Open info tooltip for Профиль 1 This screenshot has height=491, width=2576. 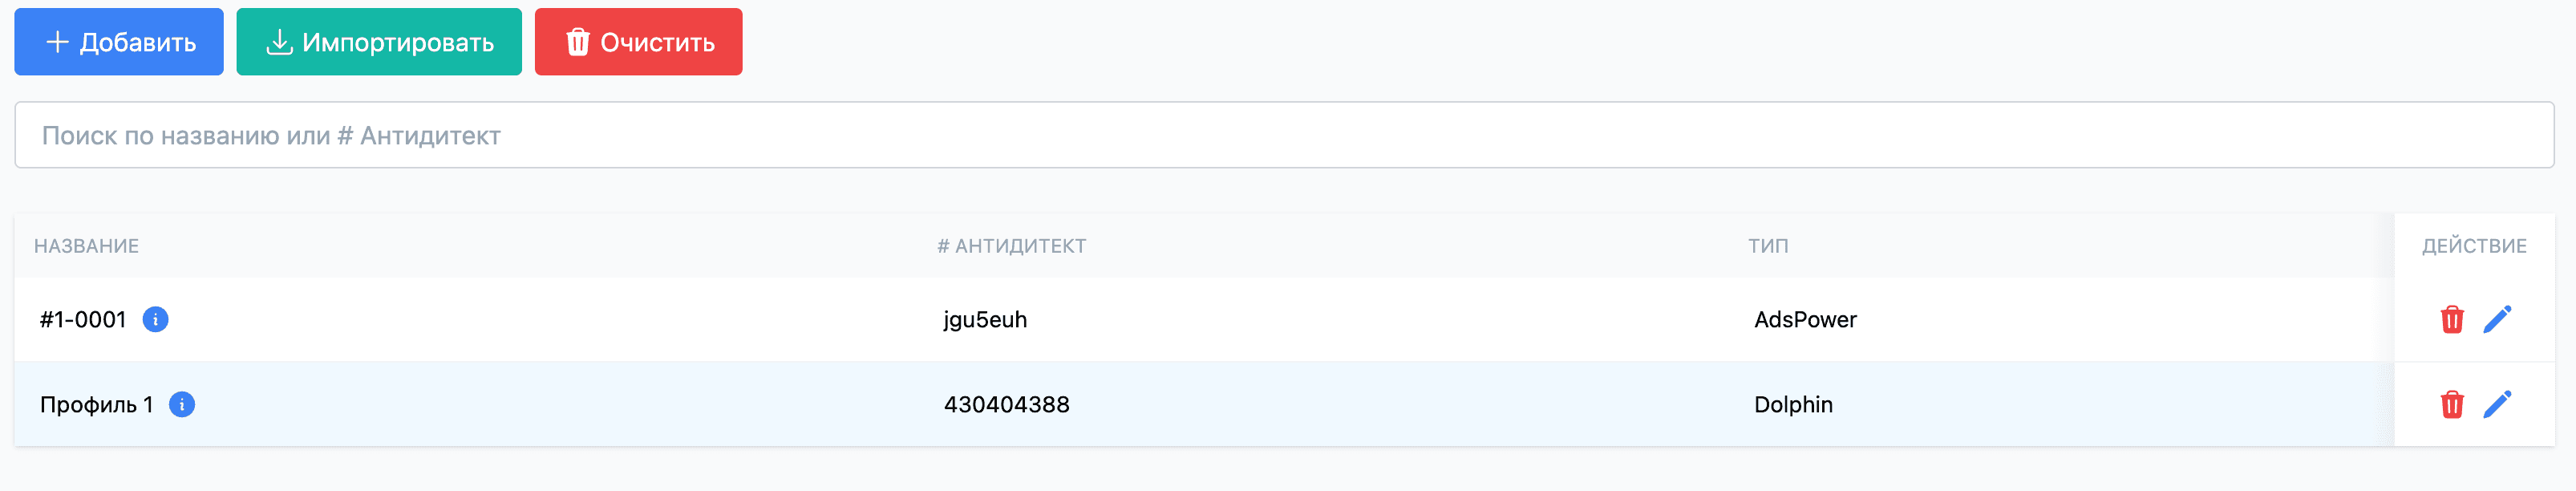click(x=183, y=404)
